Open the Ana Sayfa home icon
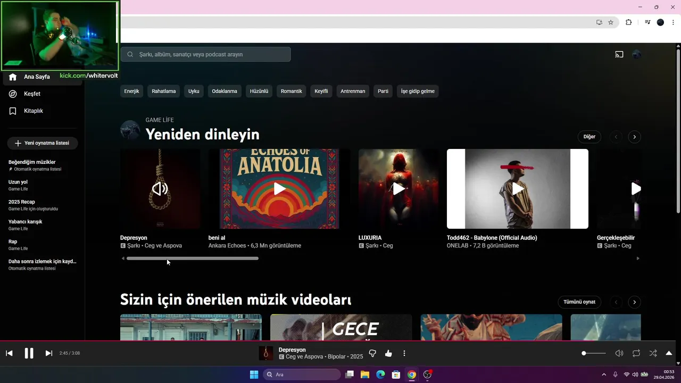The height and width of the screenshot is (383, 681). click(13, 77)
